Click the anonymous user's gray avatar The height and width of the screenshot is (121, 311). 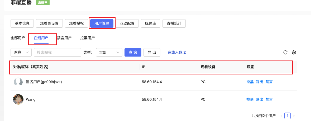[x=18, y=82]
